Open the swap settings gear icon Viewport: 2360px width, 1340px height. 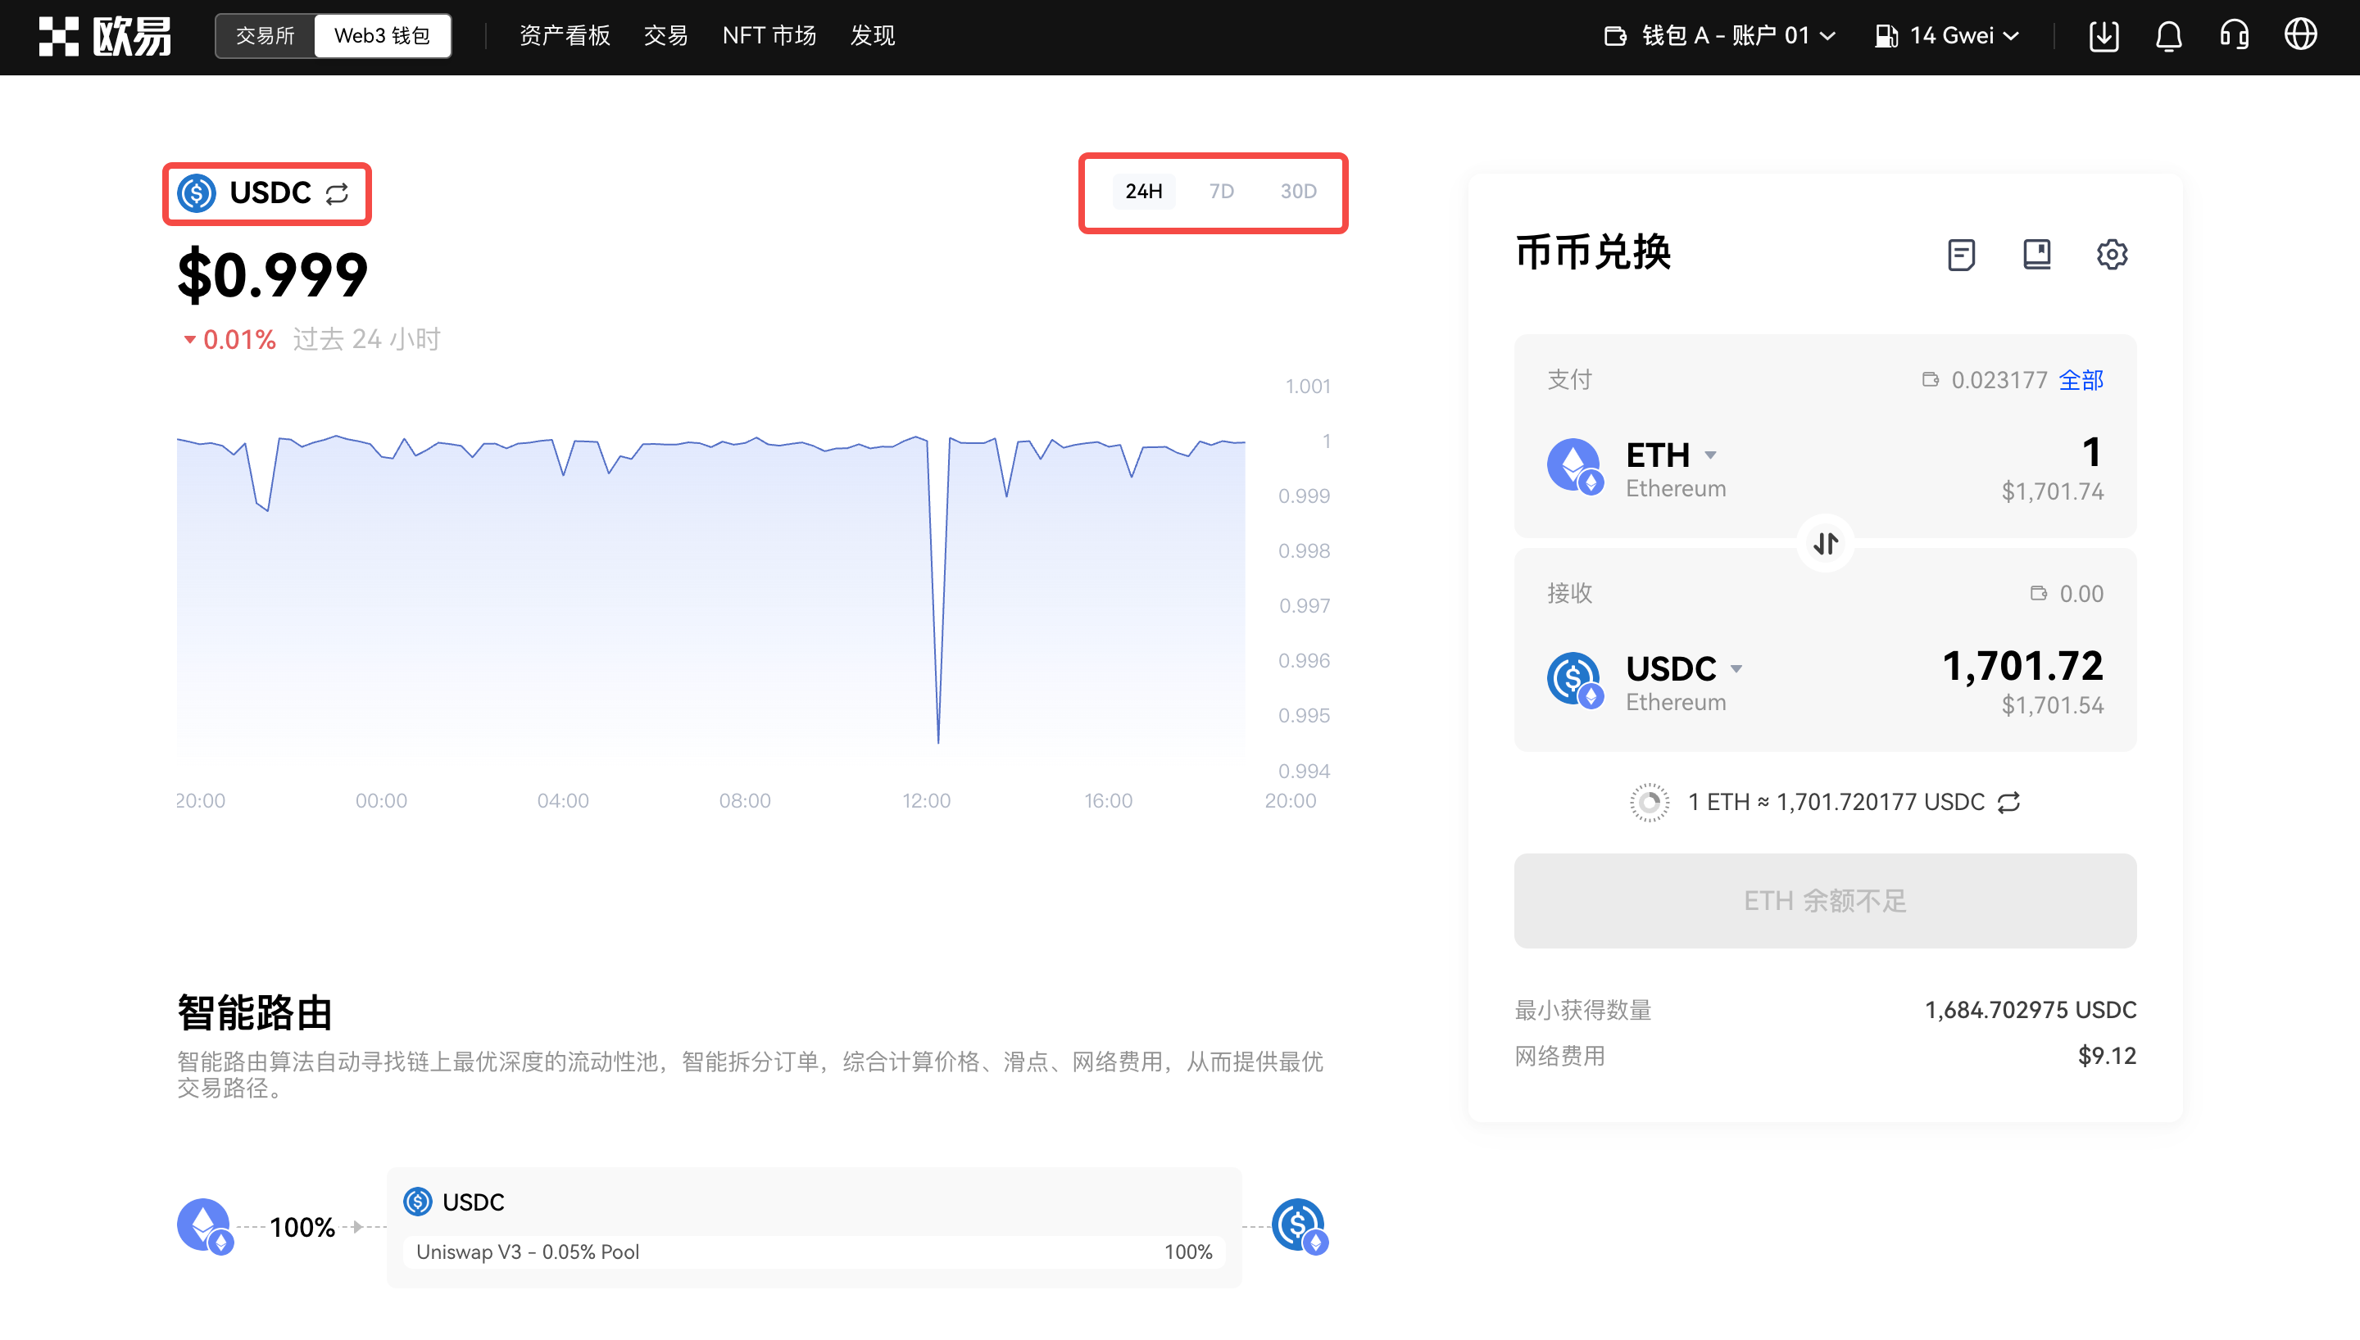(2112, 254)
